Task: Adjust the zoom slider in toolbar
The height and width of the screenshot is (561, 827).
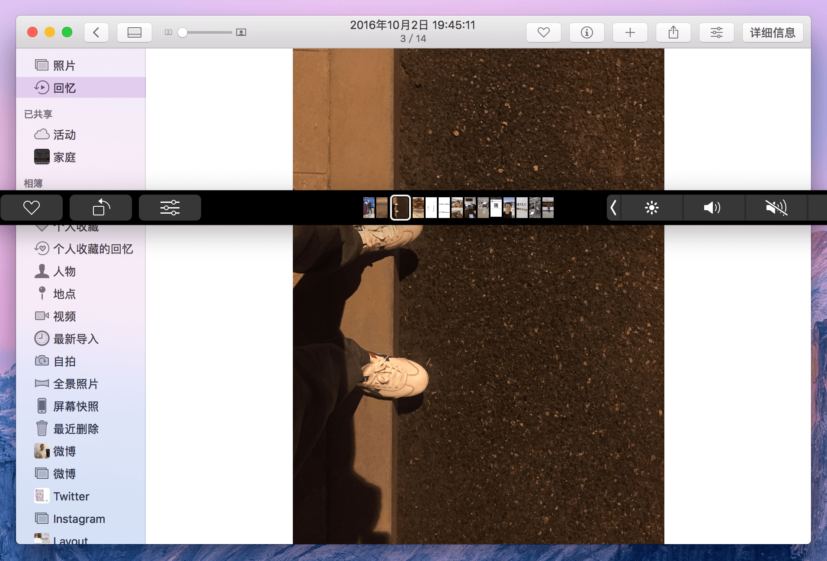Action: tap(205, 32)
